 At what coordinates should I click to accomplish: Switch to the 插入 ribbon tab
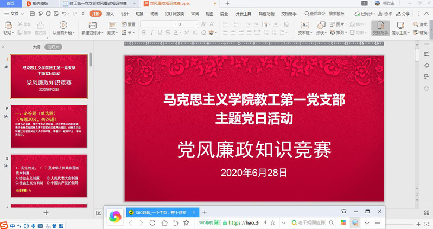(110, 14)
